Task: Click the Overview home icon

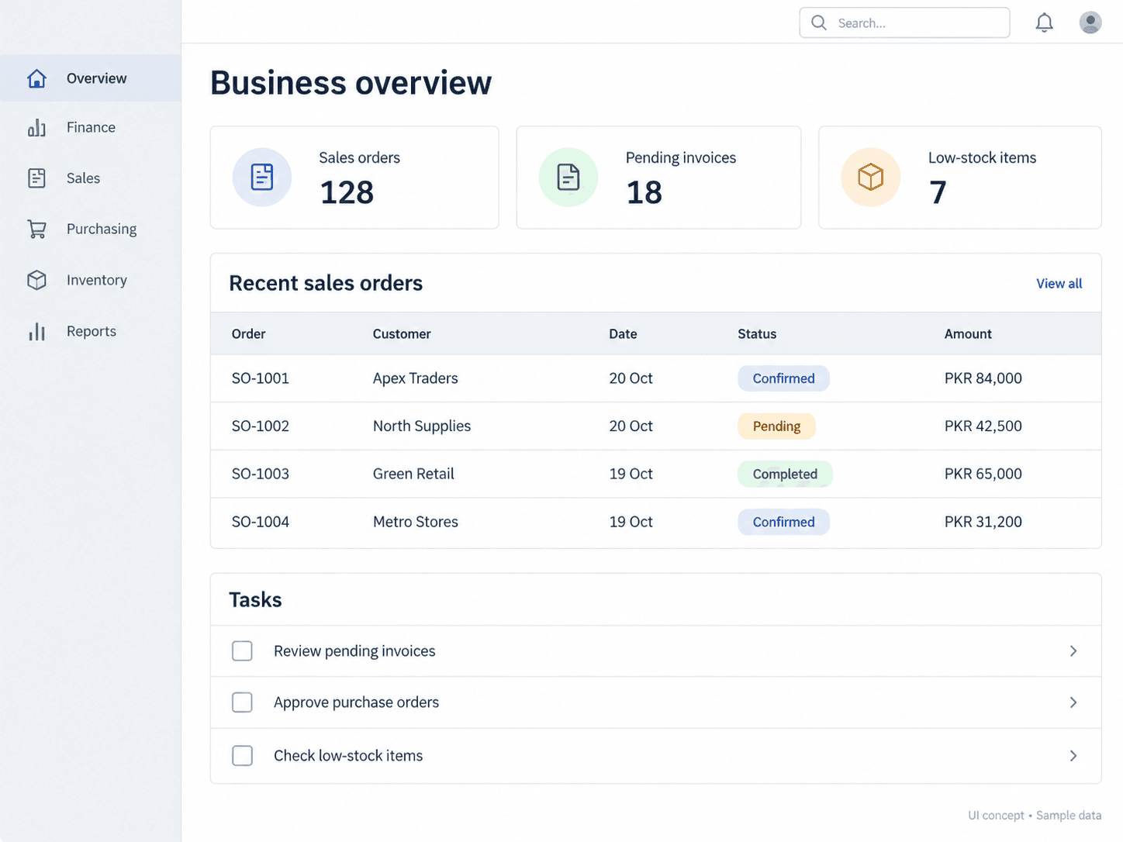Action: [x=36, y=78]
